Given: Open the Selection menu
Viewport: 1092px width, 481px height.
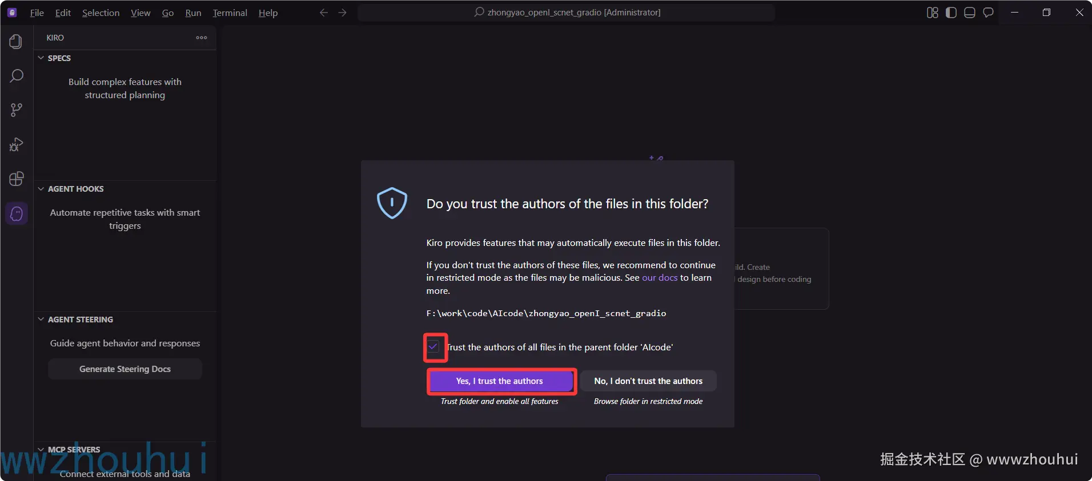Looking at the screenshot, I should point(101,13).
